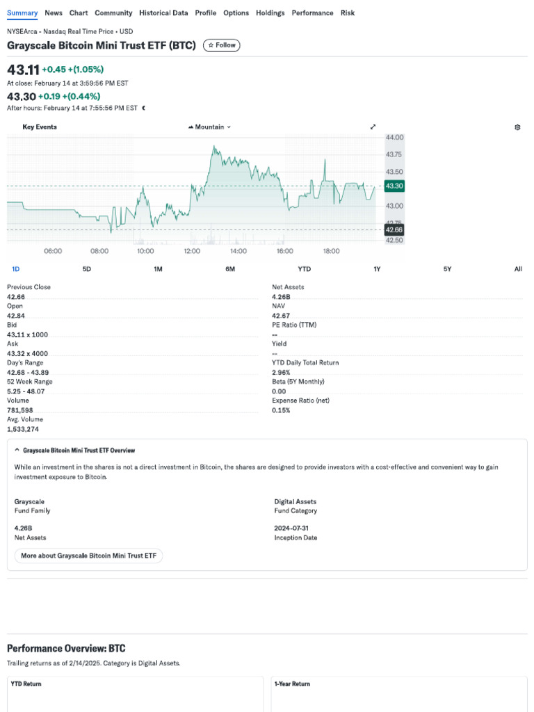
Task: Click the Expense Ratio value 0.15%
Action: [281, 410]
